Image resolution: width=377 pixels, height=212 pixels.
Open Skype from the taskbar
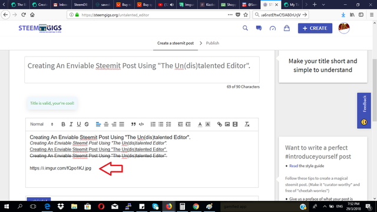click(x=156, y=207)
